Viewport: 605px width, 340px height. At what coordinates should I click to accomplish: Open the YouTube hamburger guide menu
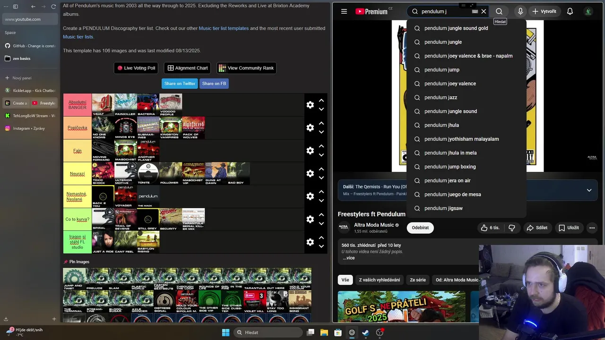click(344, 11)
